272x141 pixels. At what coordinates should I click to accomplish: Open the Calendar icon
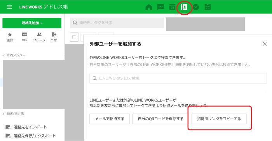(x=172, y=7)
